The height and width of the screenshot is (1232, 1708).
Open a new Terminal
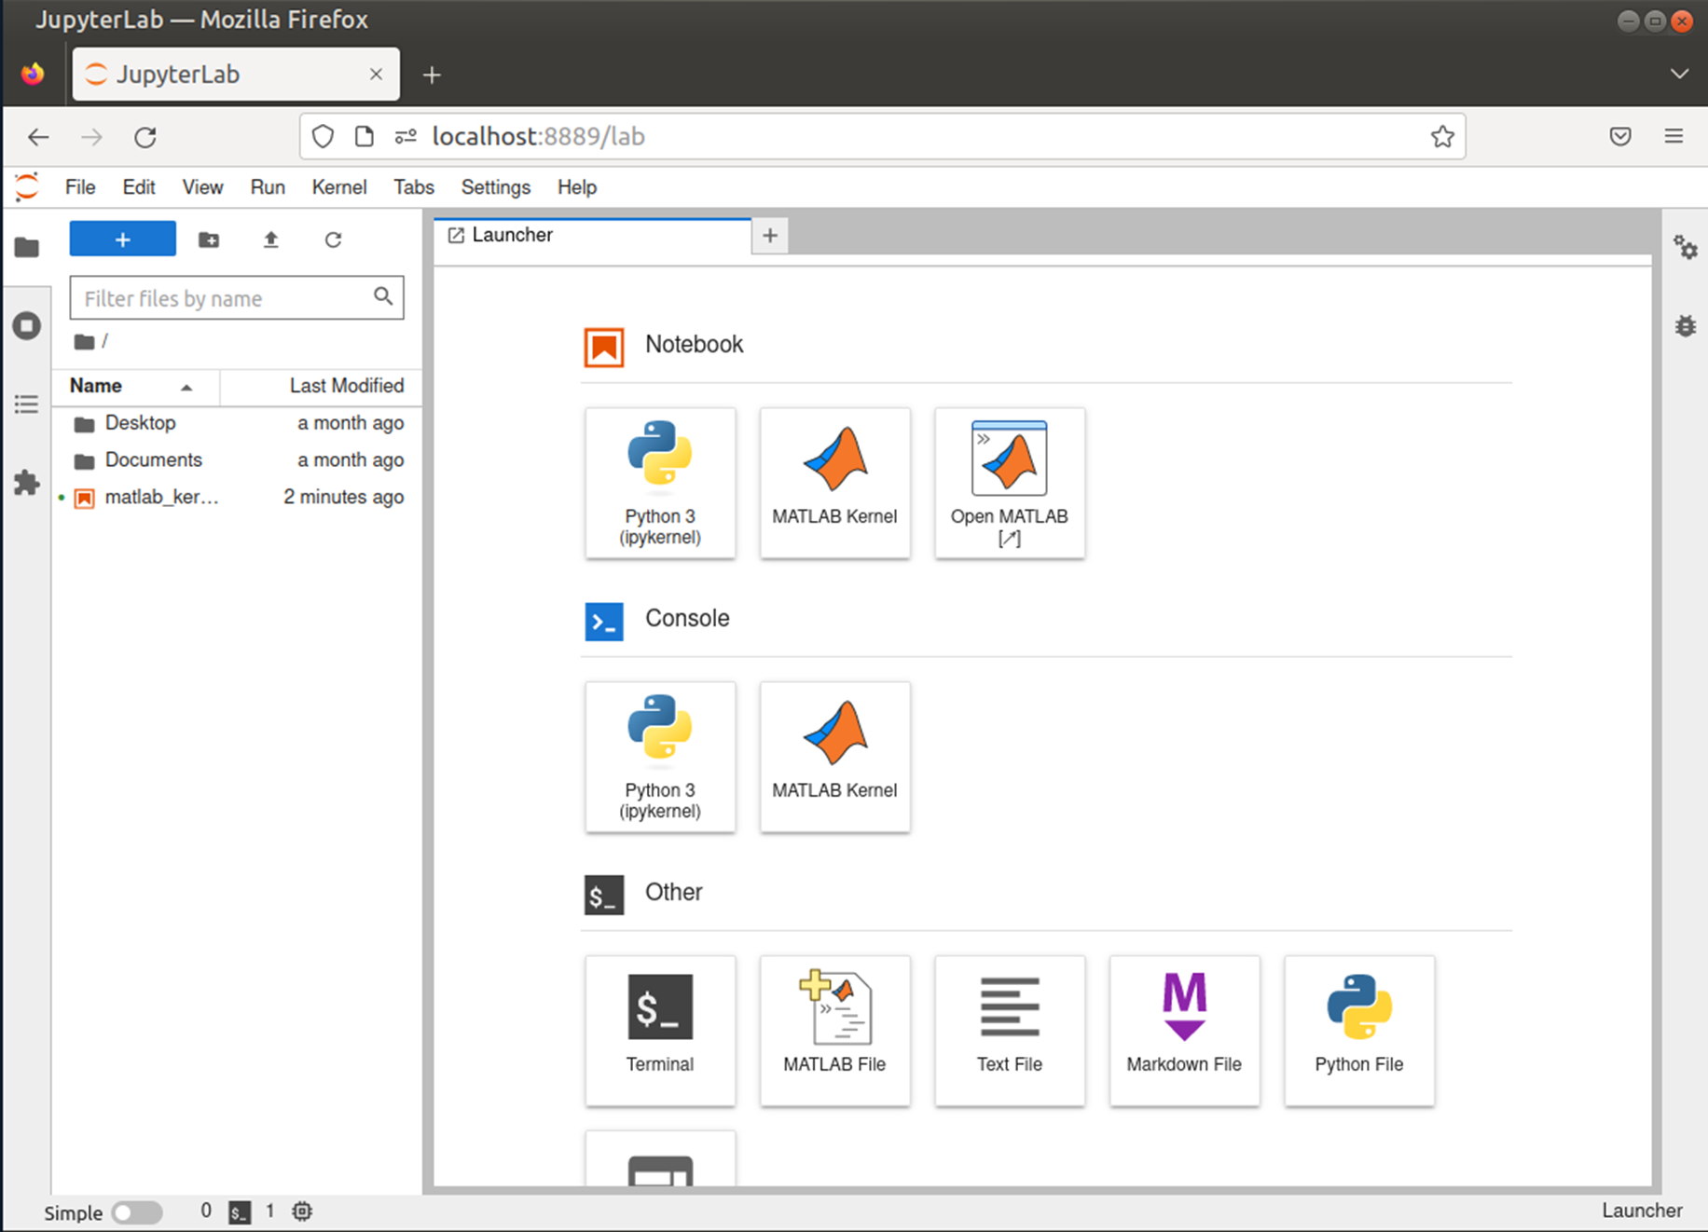(x=659, y=1030)
